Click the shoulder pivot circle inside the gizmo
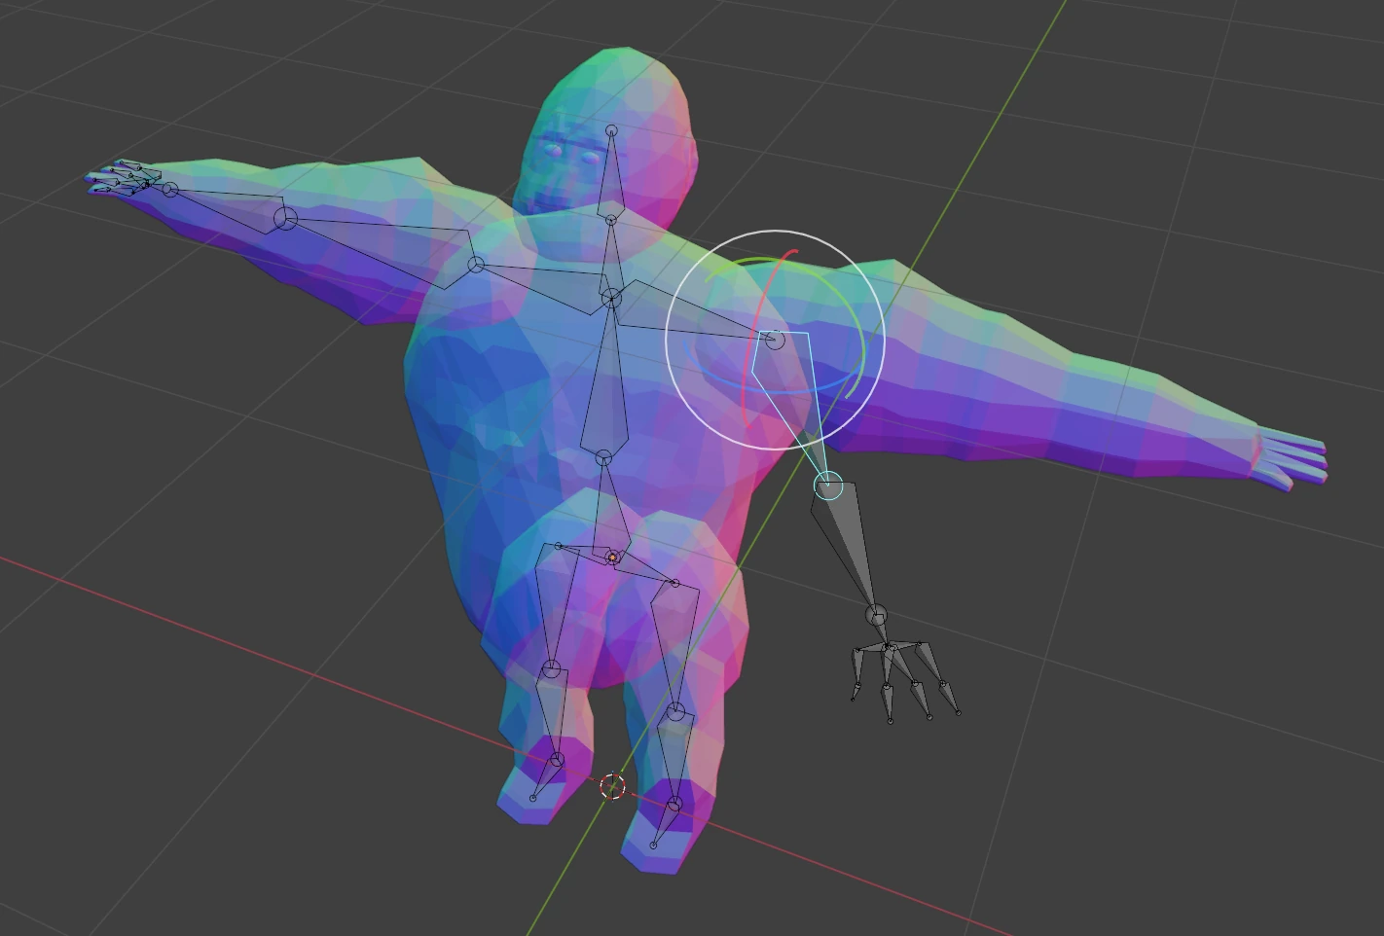The image size is (1384, 936). click(774, 341)
